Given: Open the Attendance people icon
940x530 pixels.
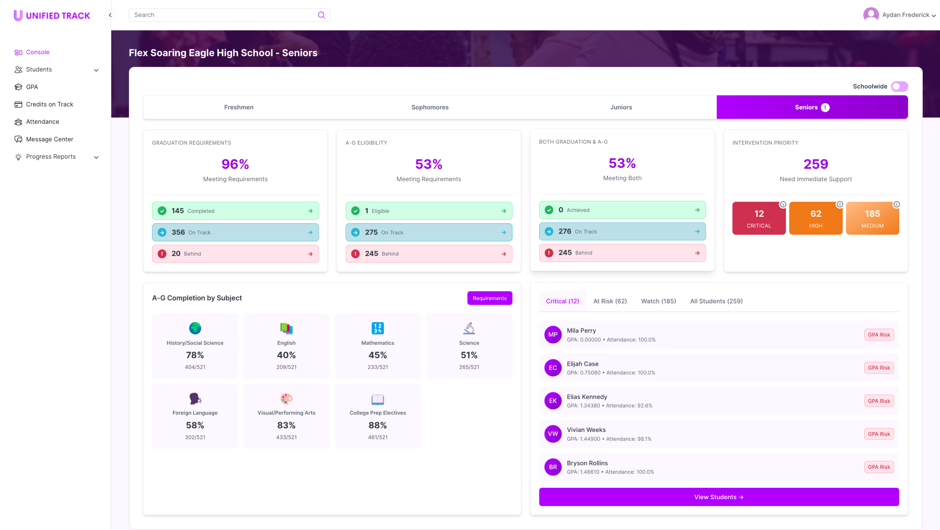Looking at the screenshot, I should (18, 122).
